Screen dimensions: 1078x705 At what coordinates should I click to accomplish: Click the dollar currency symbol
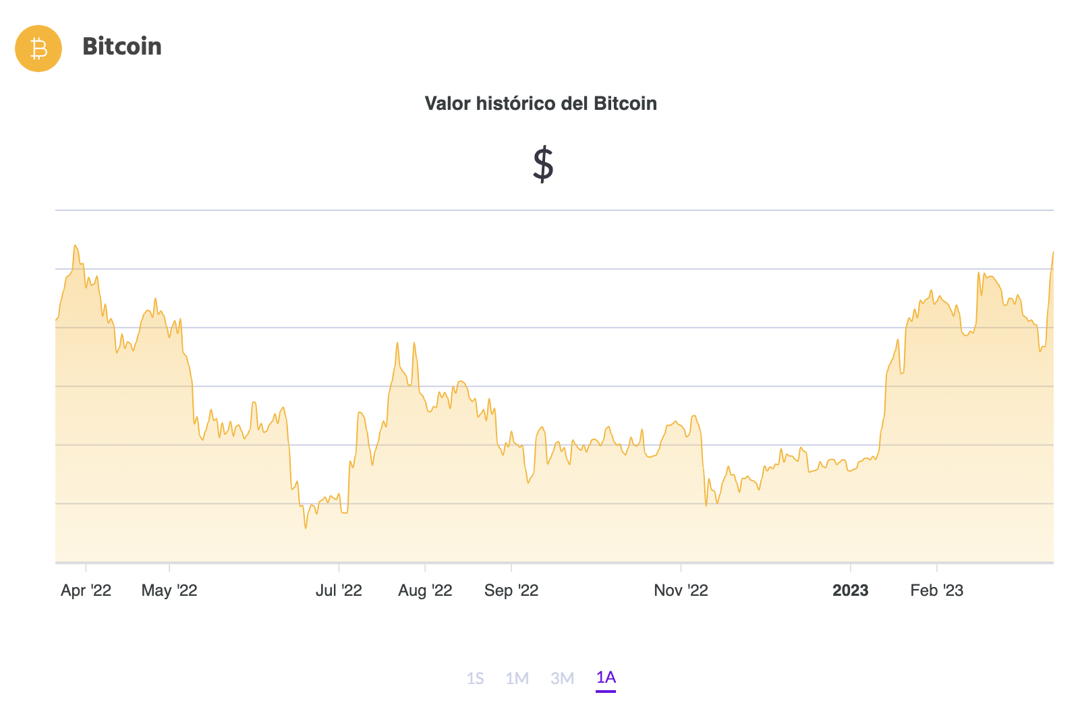coord(543,165)
